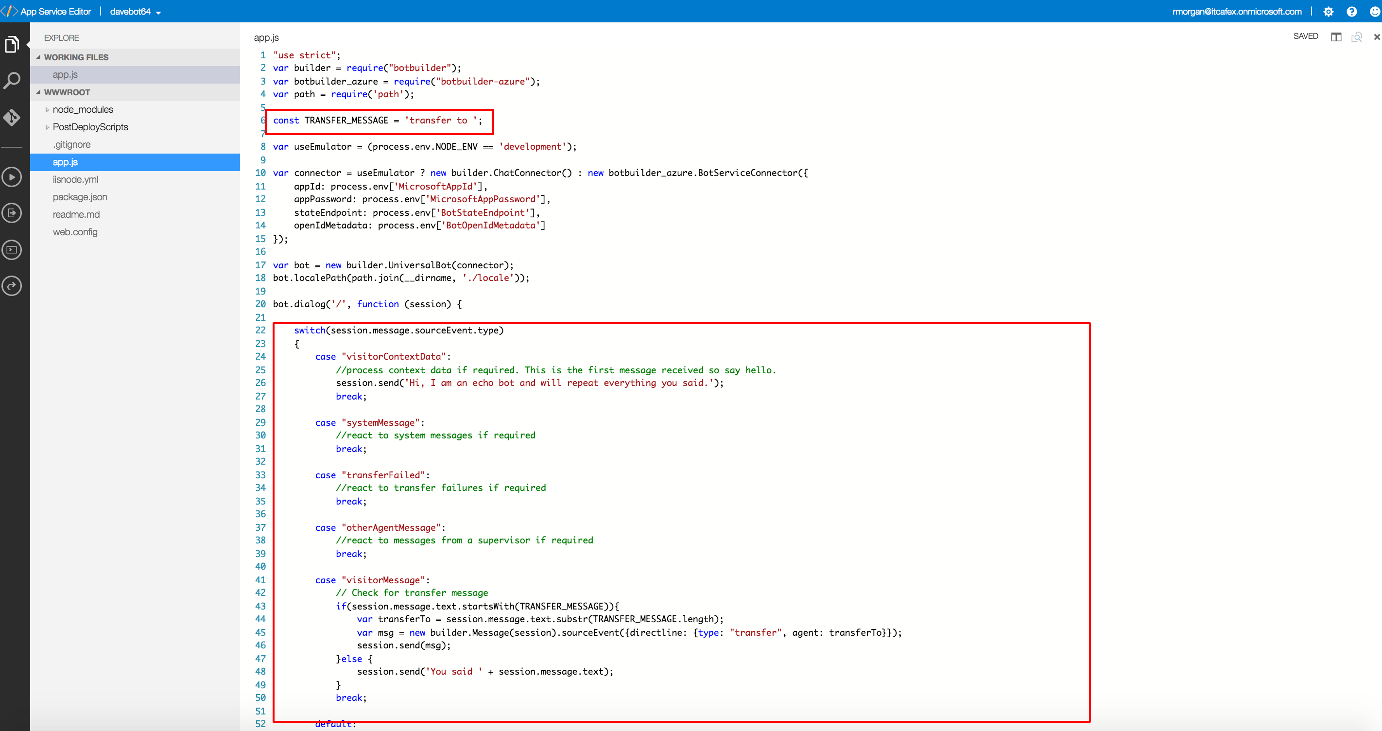This screenshot has width=1382, height=731.
Task: Click the EXPLORE panel heading
Action: (61, 37)
